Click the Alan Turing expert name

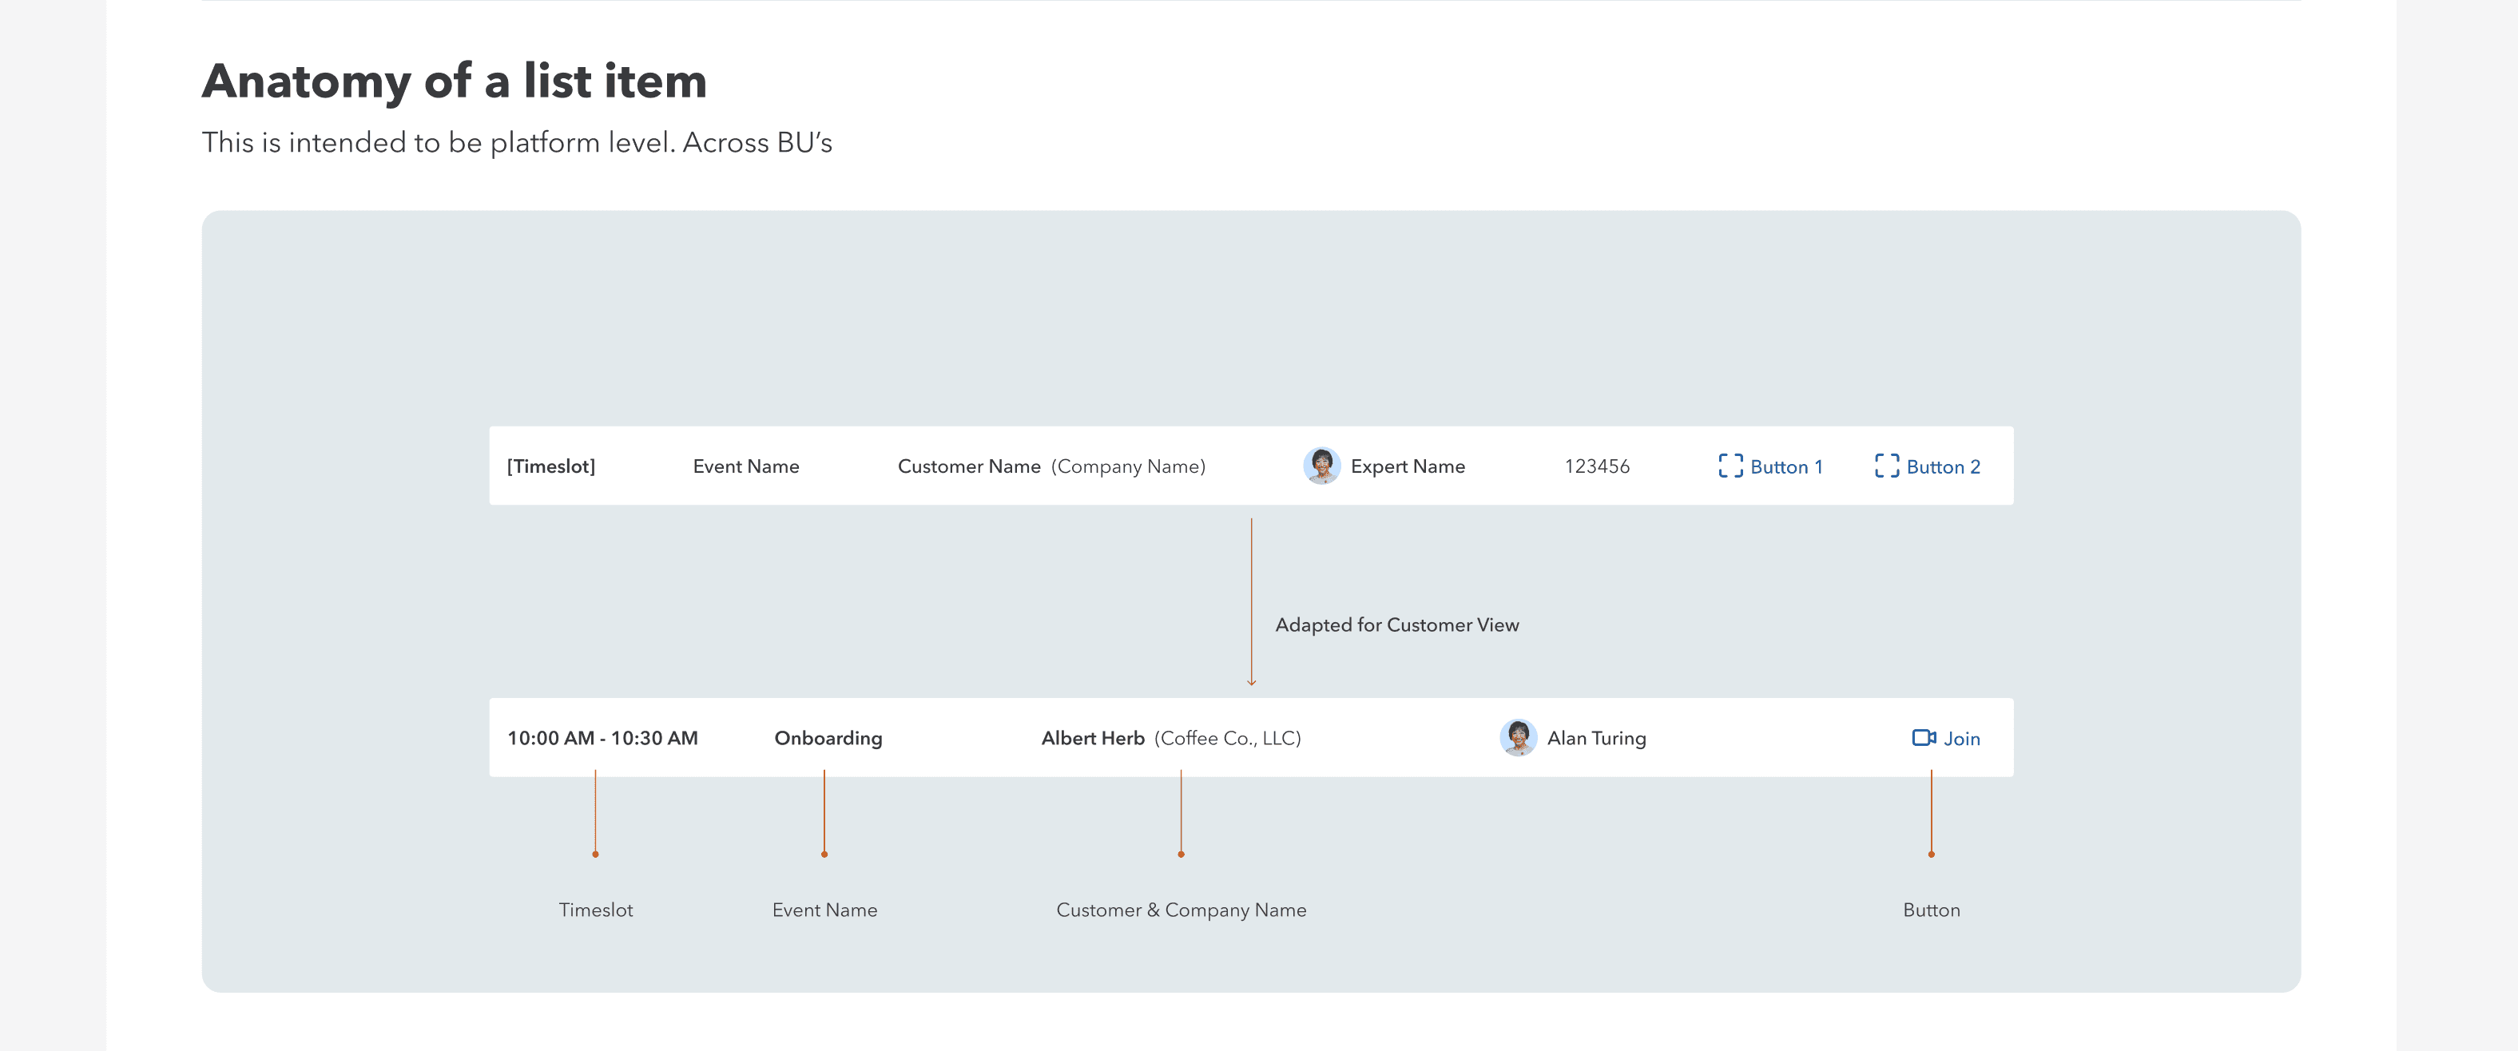click(x=1596, y=739)
